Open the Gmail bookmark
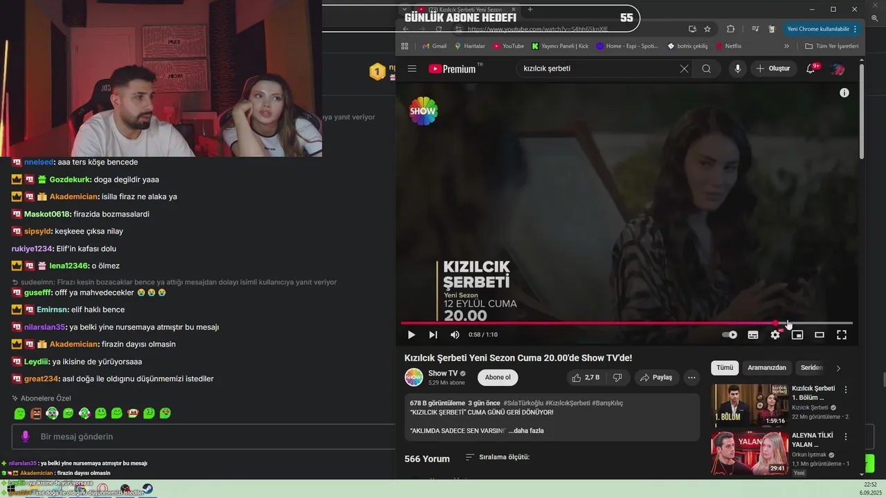 [x=434, y=46]
